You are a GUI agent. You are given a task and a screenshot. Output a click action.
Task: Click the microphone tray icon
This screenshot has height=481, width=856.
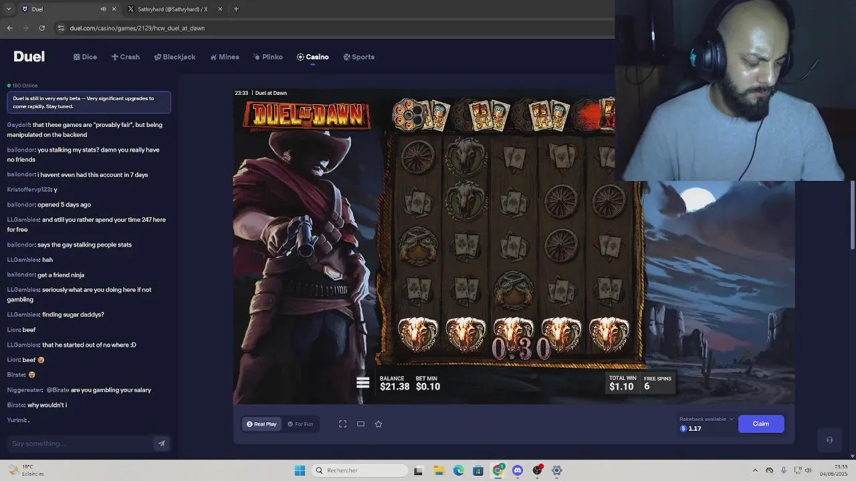click(783, 470)
